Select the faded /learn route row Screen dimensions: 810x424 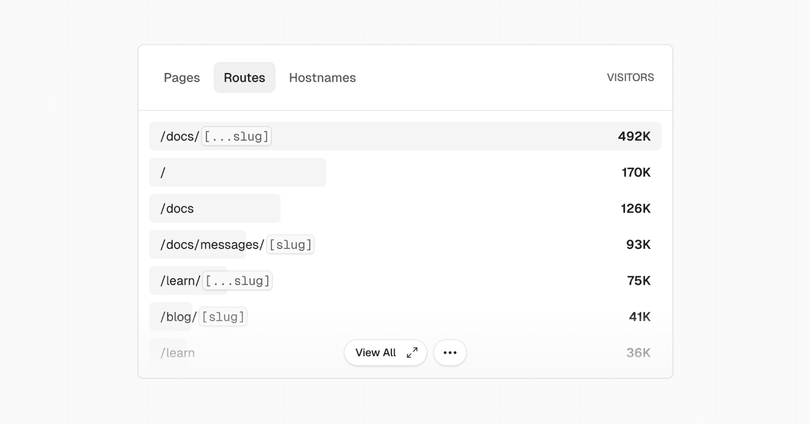[178, 353]
